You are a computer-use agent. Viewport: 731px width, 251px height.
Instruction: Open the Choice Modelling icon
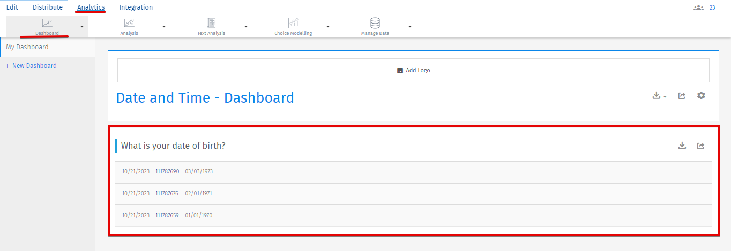click(293, 23)
